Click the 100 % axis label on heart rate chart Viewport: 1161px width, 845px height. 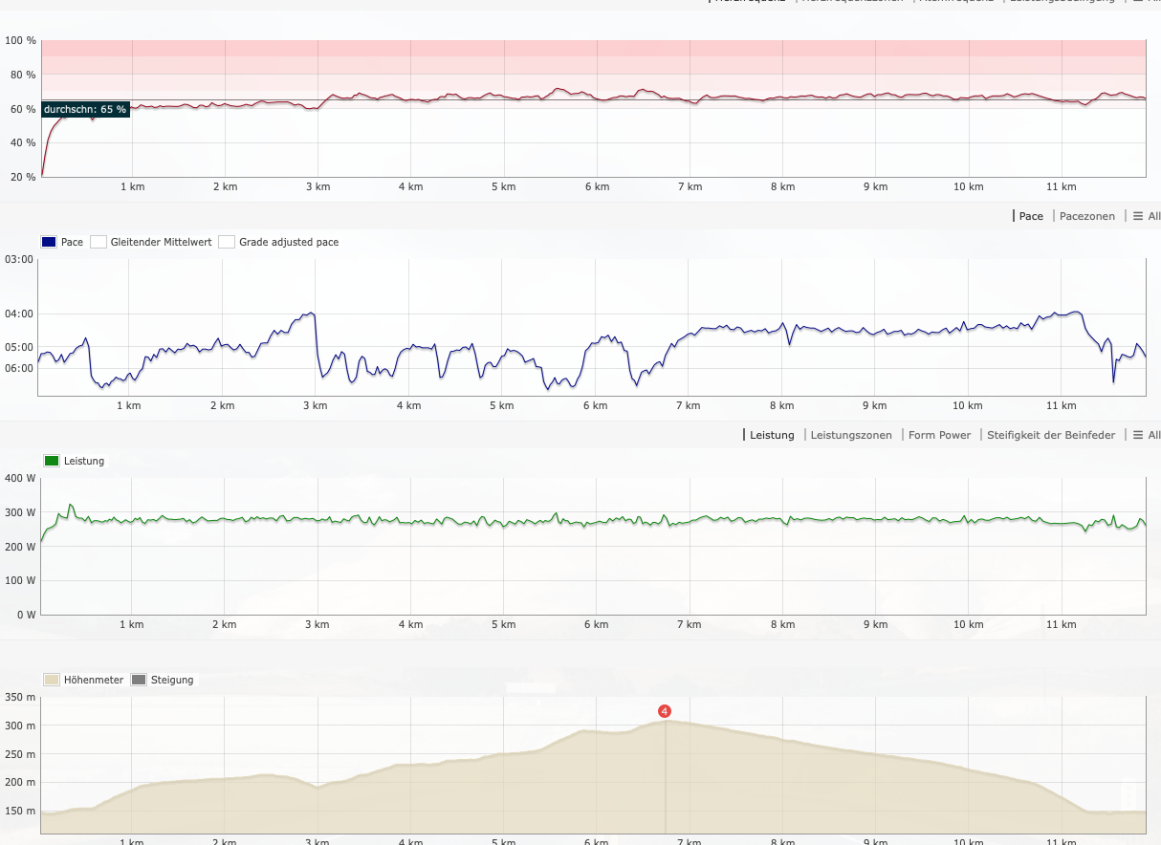click(20, 41)
